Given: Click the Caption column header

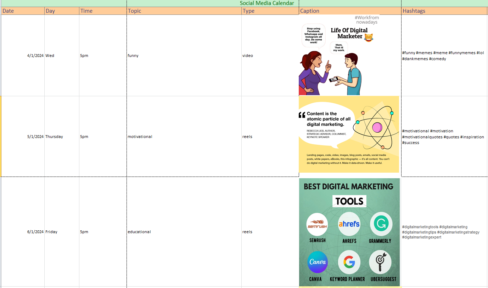Looking at the screenshot, I should point(350,11).
